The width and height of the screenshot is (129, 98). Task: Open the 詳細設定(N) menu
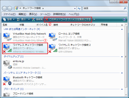pos(59,14)
